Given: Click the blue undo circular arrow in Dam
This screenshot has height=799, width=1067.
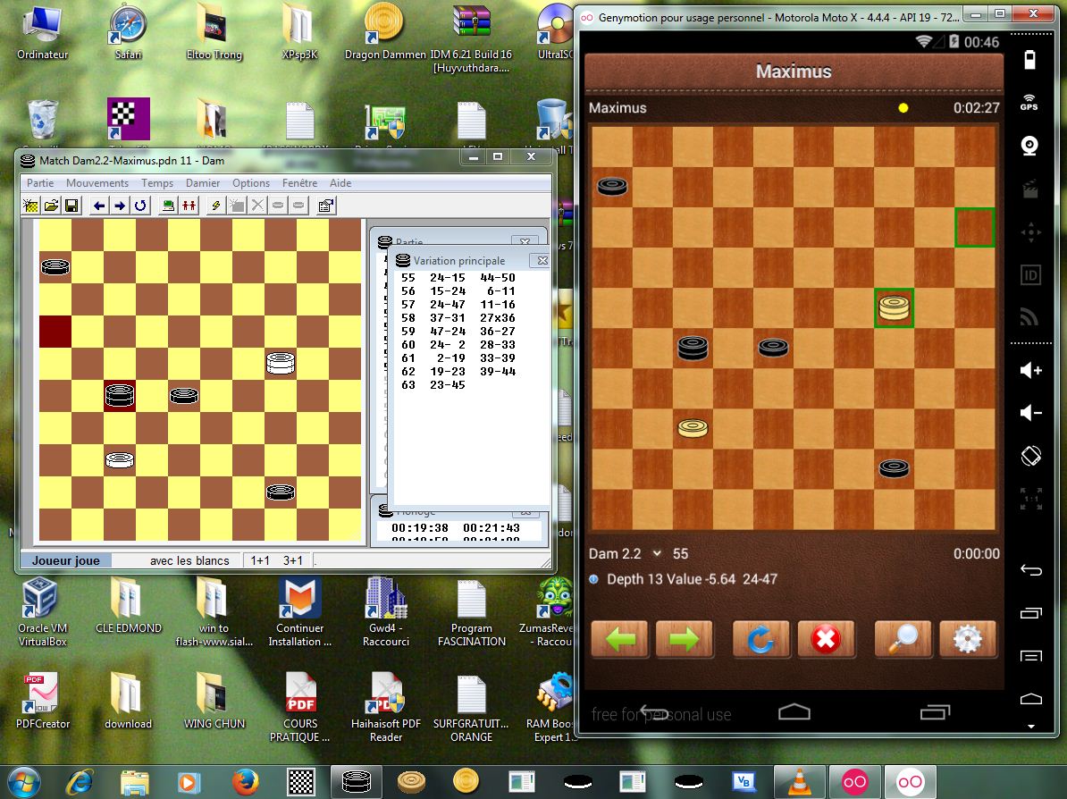Looking at the screenshot, I should [140, 206].
